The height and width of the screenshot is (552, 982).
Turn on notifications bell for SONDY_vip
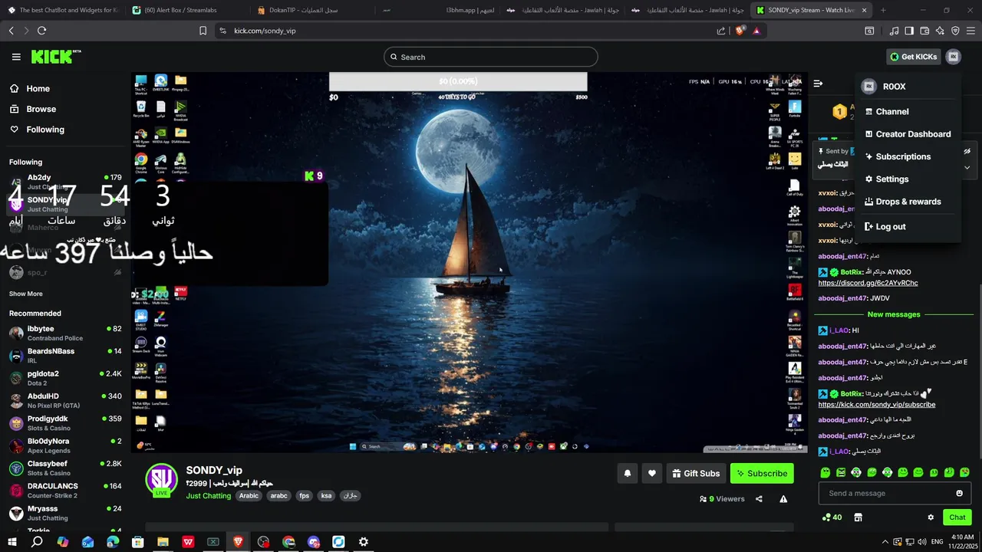(x=627, y=474)
